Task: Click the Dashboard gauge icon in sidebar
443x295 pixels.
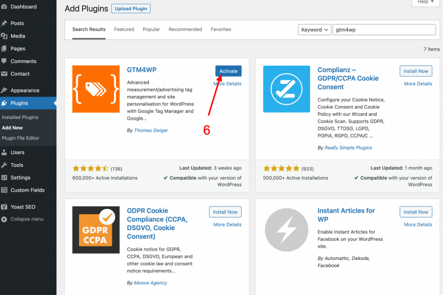Action: [x=4, y=7]
